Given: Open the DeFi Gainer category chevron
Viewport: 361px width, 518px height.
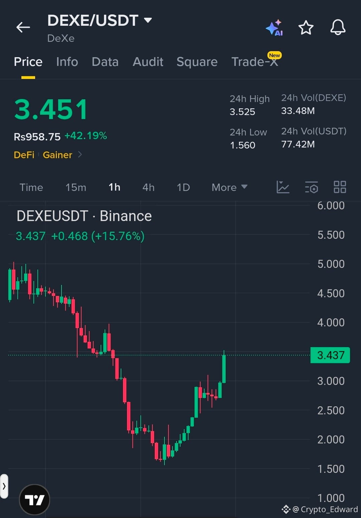Looking at the screenshot, I should [x=80, y=154].
